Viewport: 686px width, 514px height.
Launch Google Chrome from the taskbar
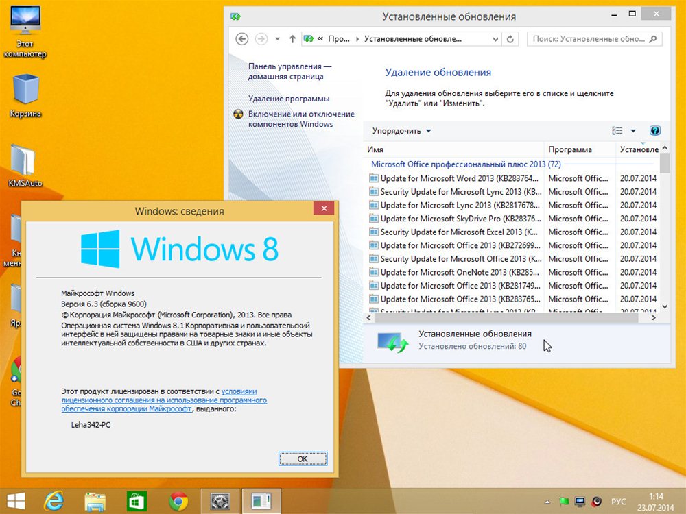point(178,501)
